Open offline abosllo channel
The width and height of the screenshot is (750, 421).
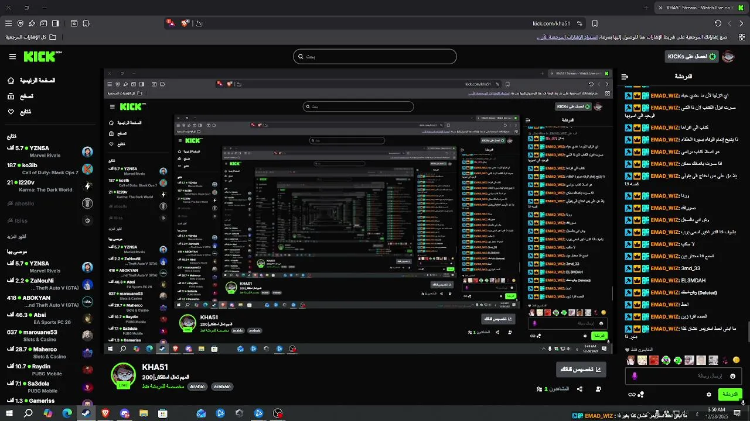coord(50,203)
